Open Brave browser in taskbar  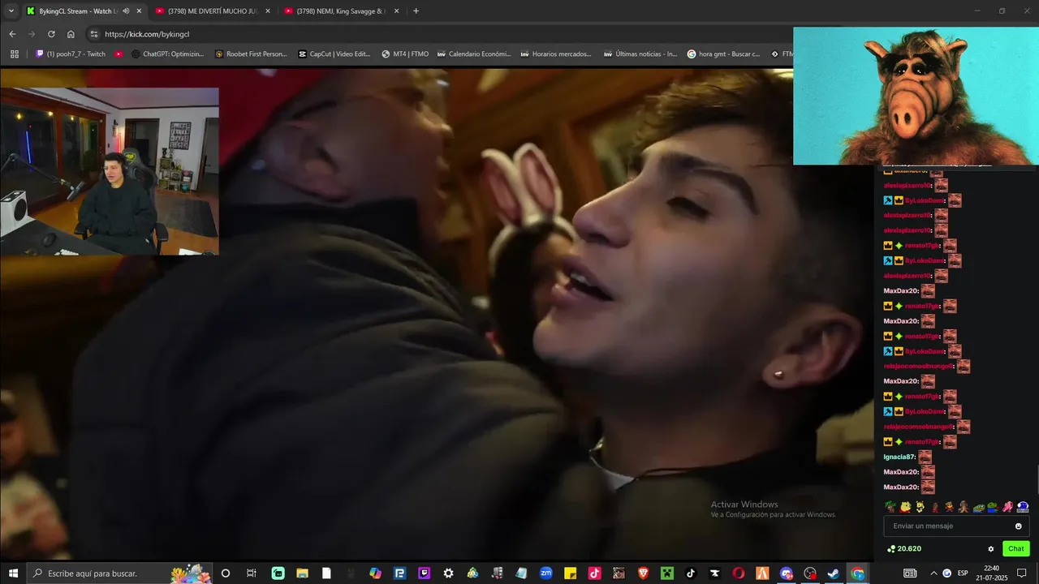(x=643, y=573)
